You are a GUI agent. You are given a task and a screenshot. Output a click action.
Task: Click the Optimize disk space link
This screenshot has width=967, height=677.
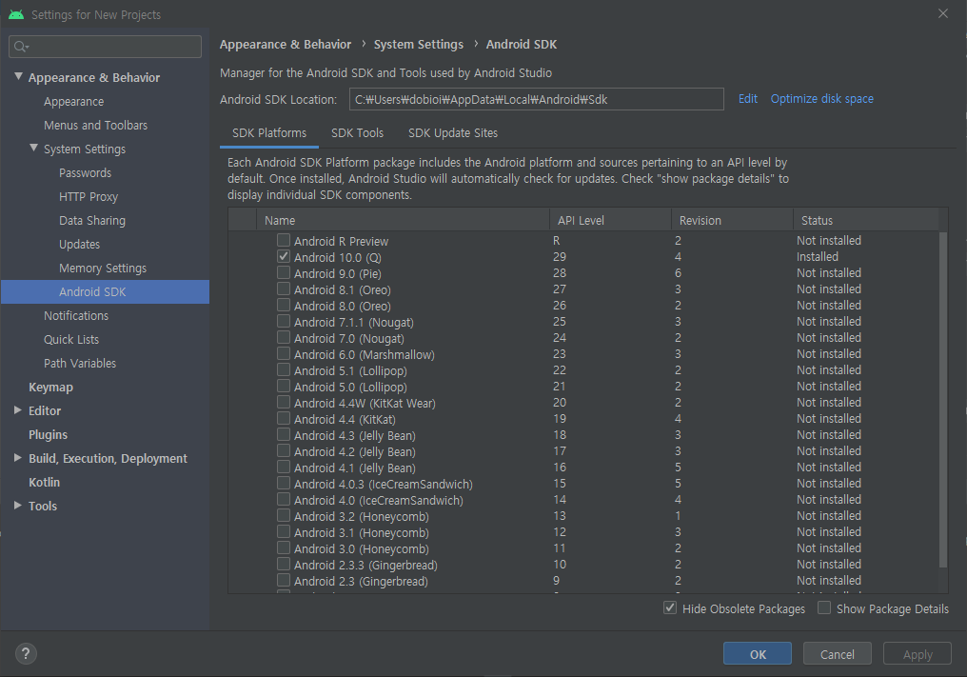[x=822, y=99]
